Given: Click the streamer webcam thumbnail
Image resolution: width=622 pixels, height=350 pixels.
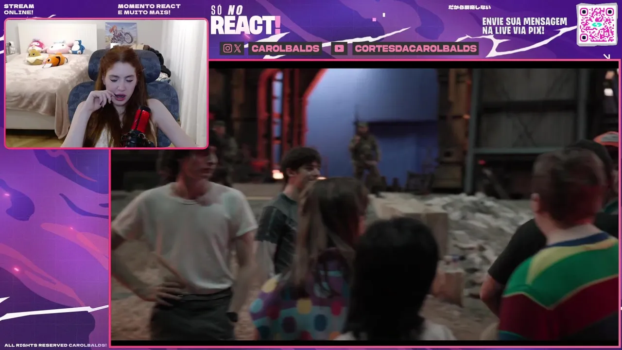Looking at the screenshot, I should pos(106,83).
